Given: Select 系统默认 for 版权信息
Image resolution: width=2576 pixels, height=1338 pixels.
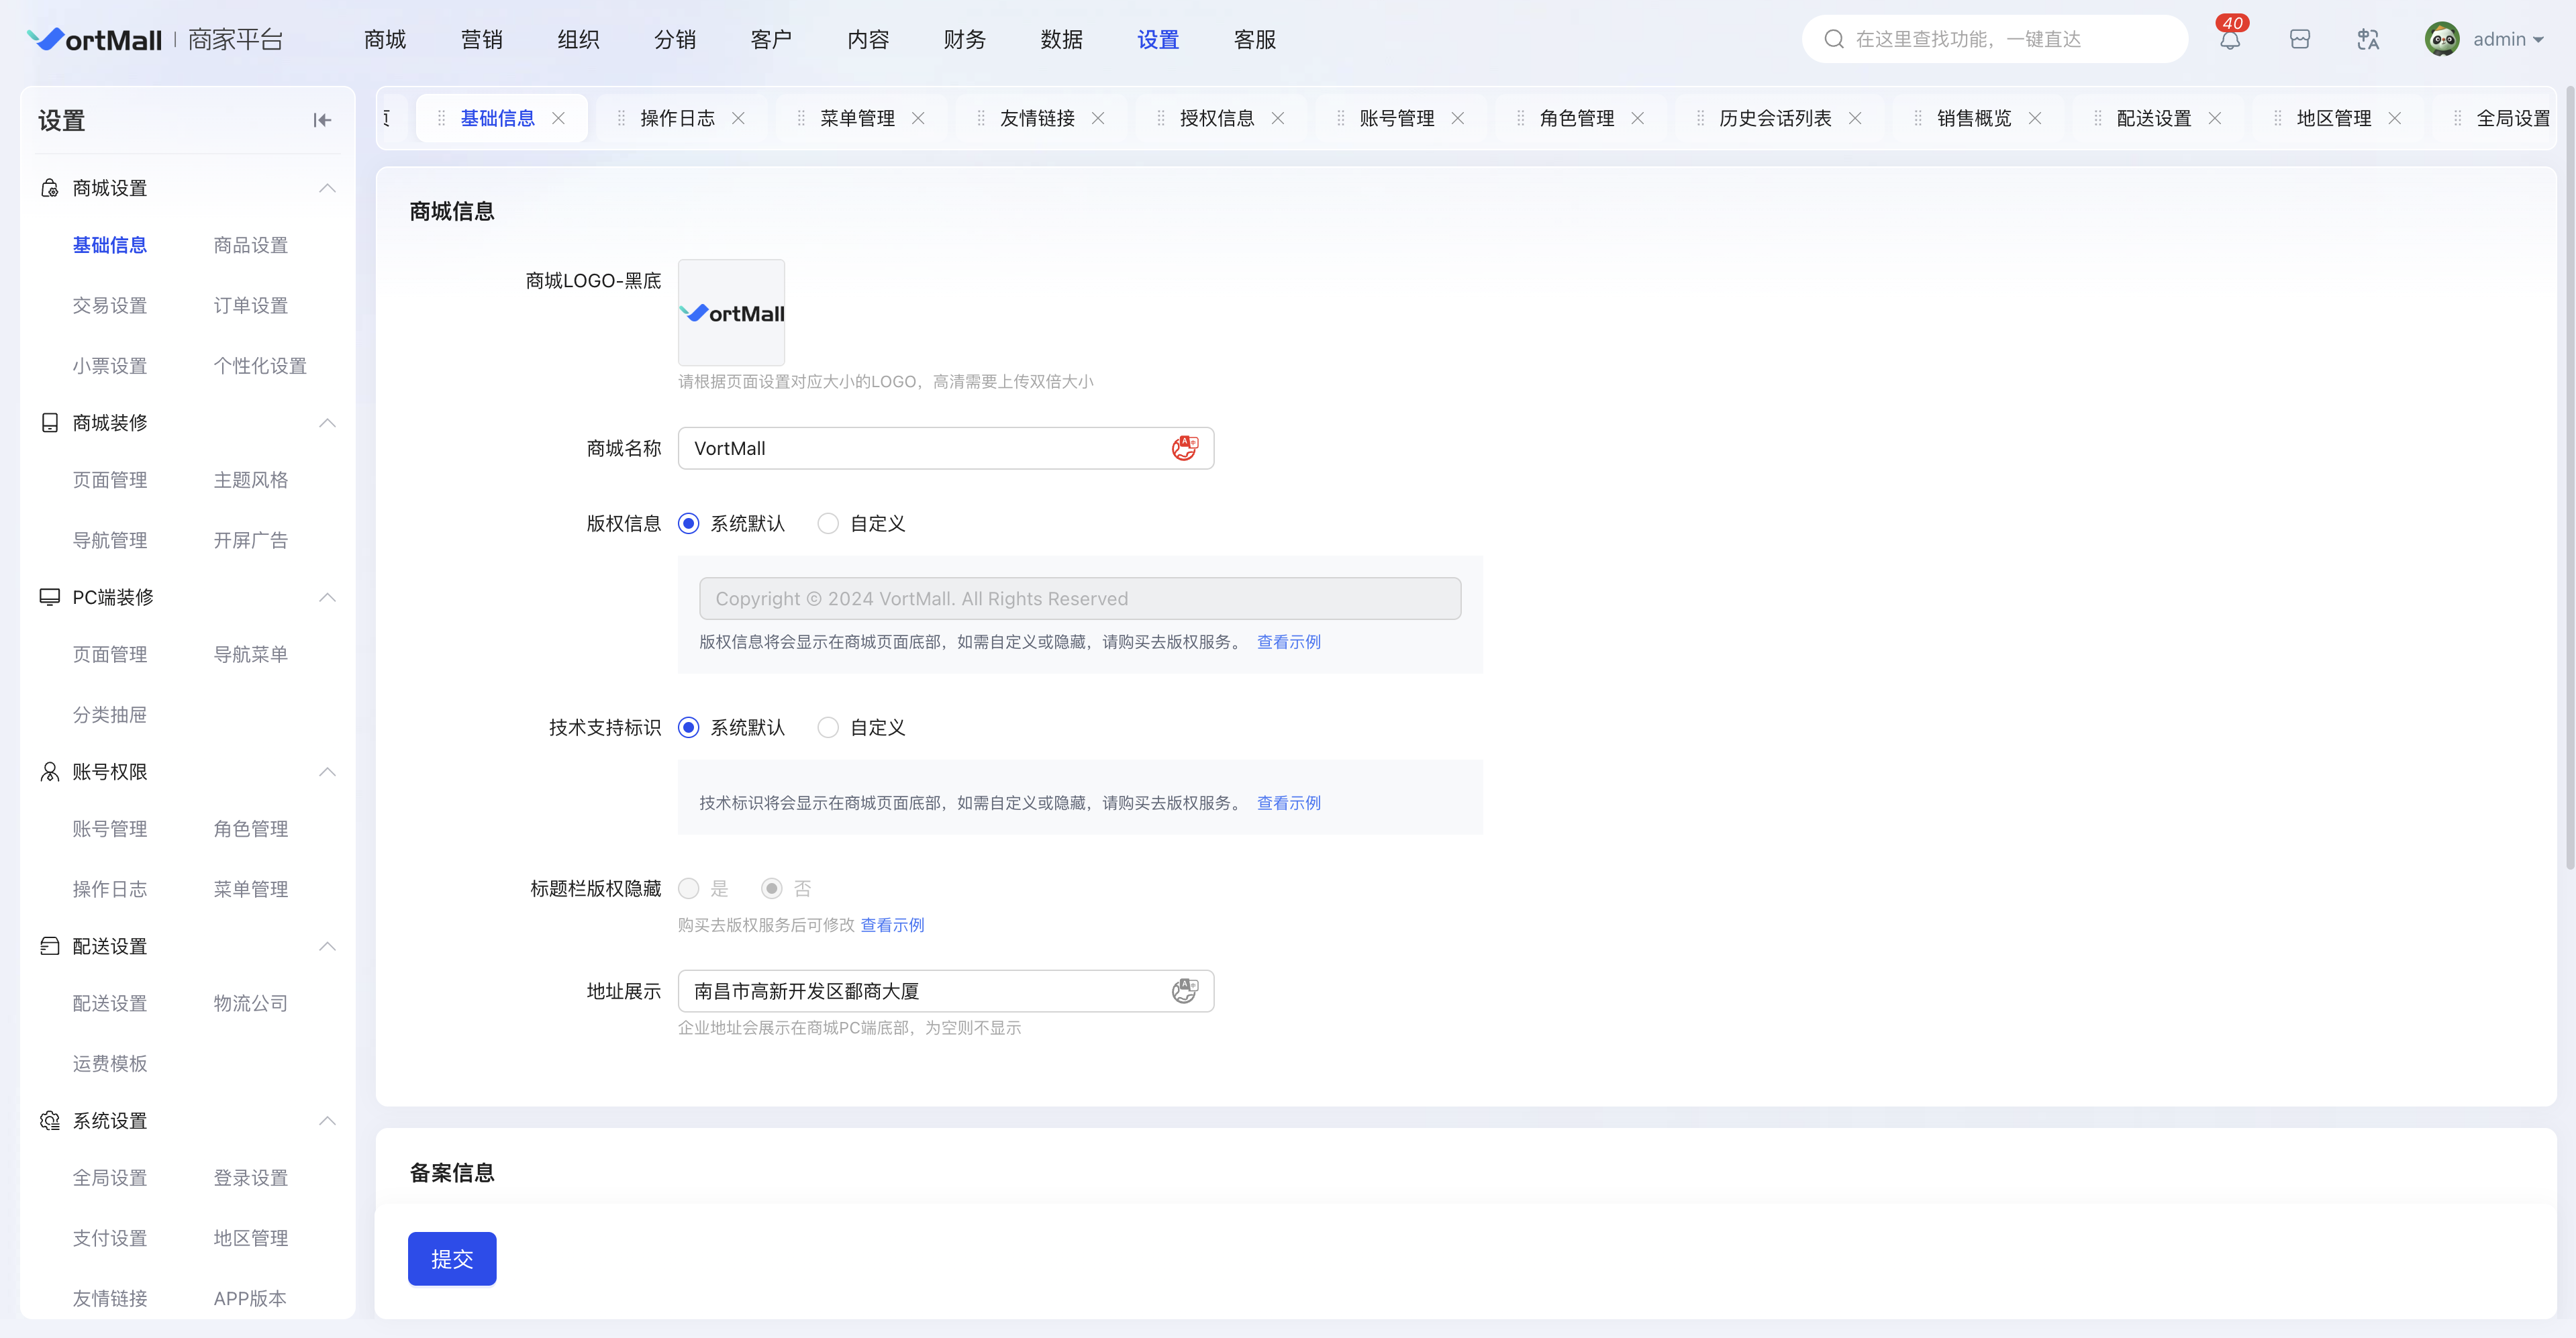Looking at the screenshot, I should 689,523.
